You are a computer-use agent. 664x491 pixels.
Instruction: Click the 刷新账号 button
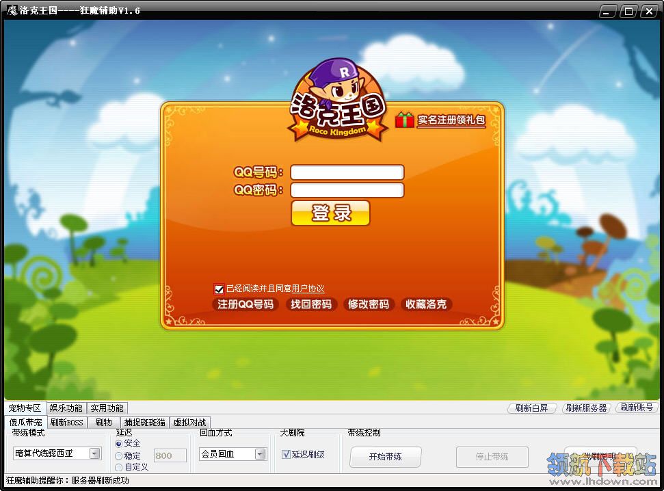click(x=637, y=408)
